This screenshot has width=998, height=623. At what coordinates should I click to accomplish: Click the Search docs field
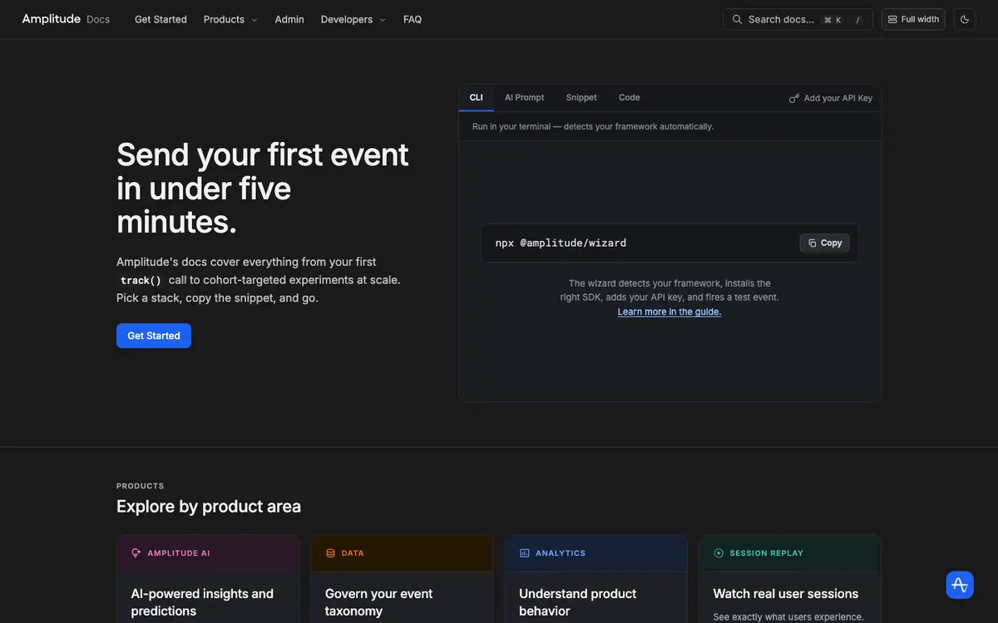pos(798,19)
